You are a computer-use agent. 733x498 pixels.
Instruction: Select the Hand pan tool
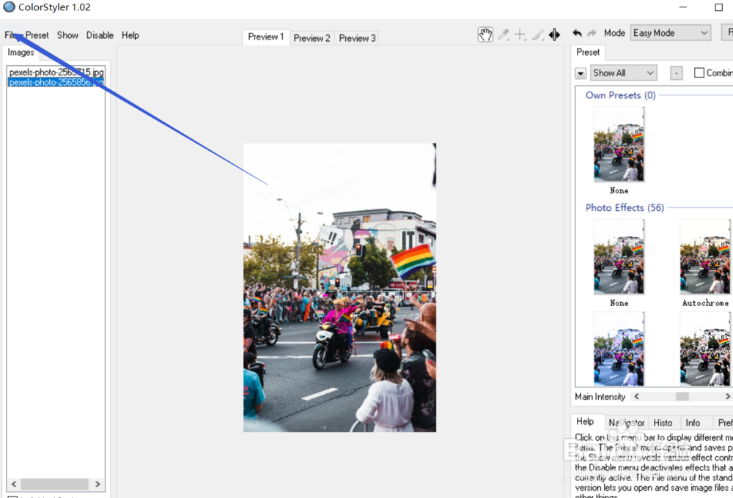[485, 34]
